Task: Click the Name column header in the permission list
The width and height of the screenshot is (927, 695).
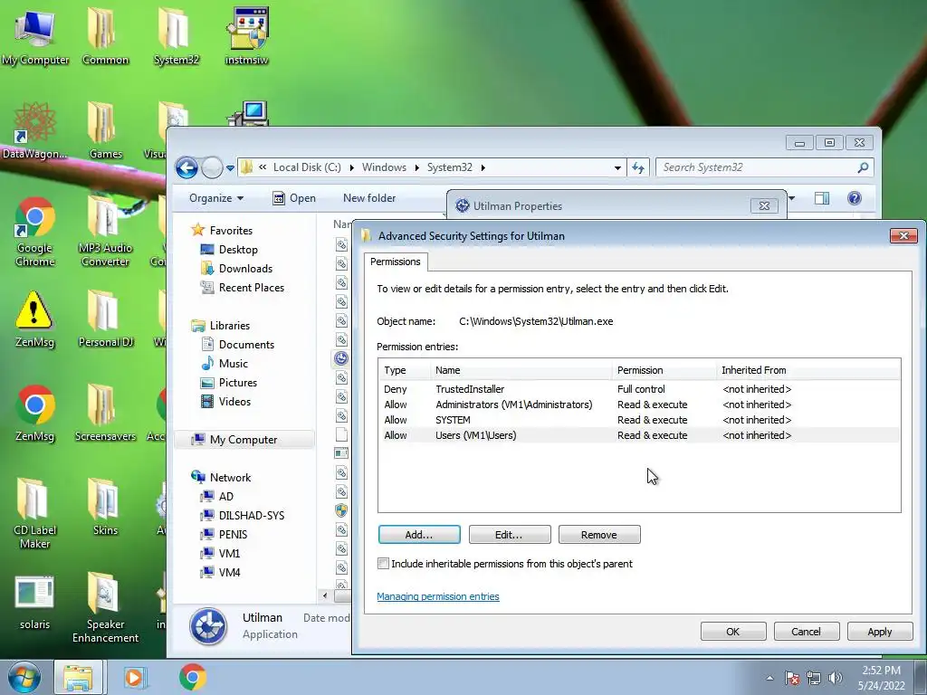Action: point(521,370)
